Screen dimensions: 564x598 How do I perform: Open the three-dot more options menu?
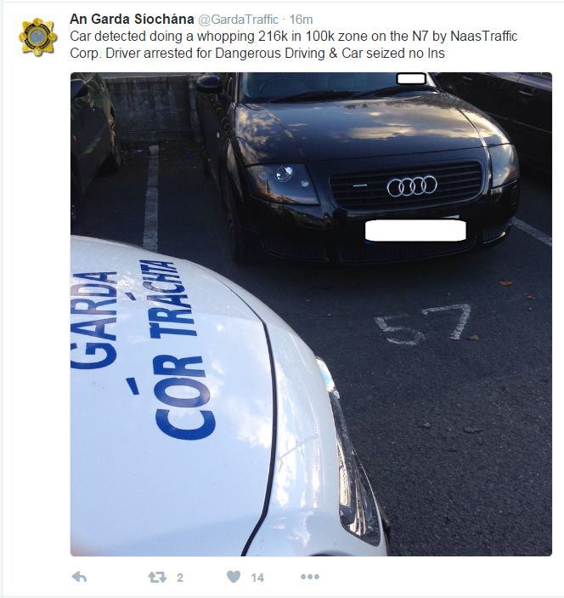[x=310, y=577]
